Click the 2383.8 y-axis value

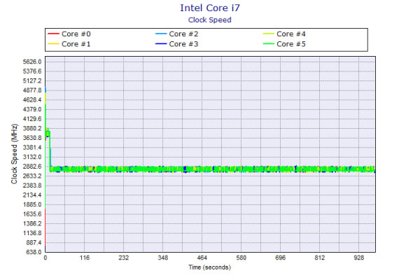tap(32, 185)
